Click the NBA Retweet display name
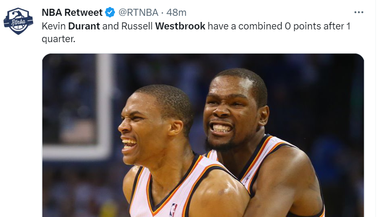The width and height of the screenshot is (382, 217). point(72,12)
